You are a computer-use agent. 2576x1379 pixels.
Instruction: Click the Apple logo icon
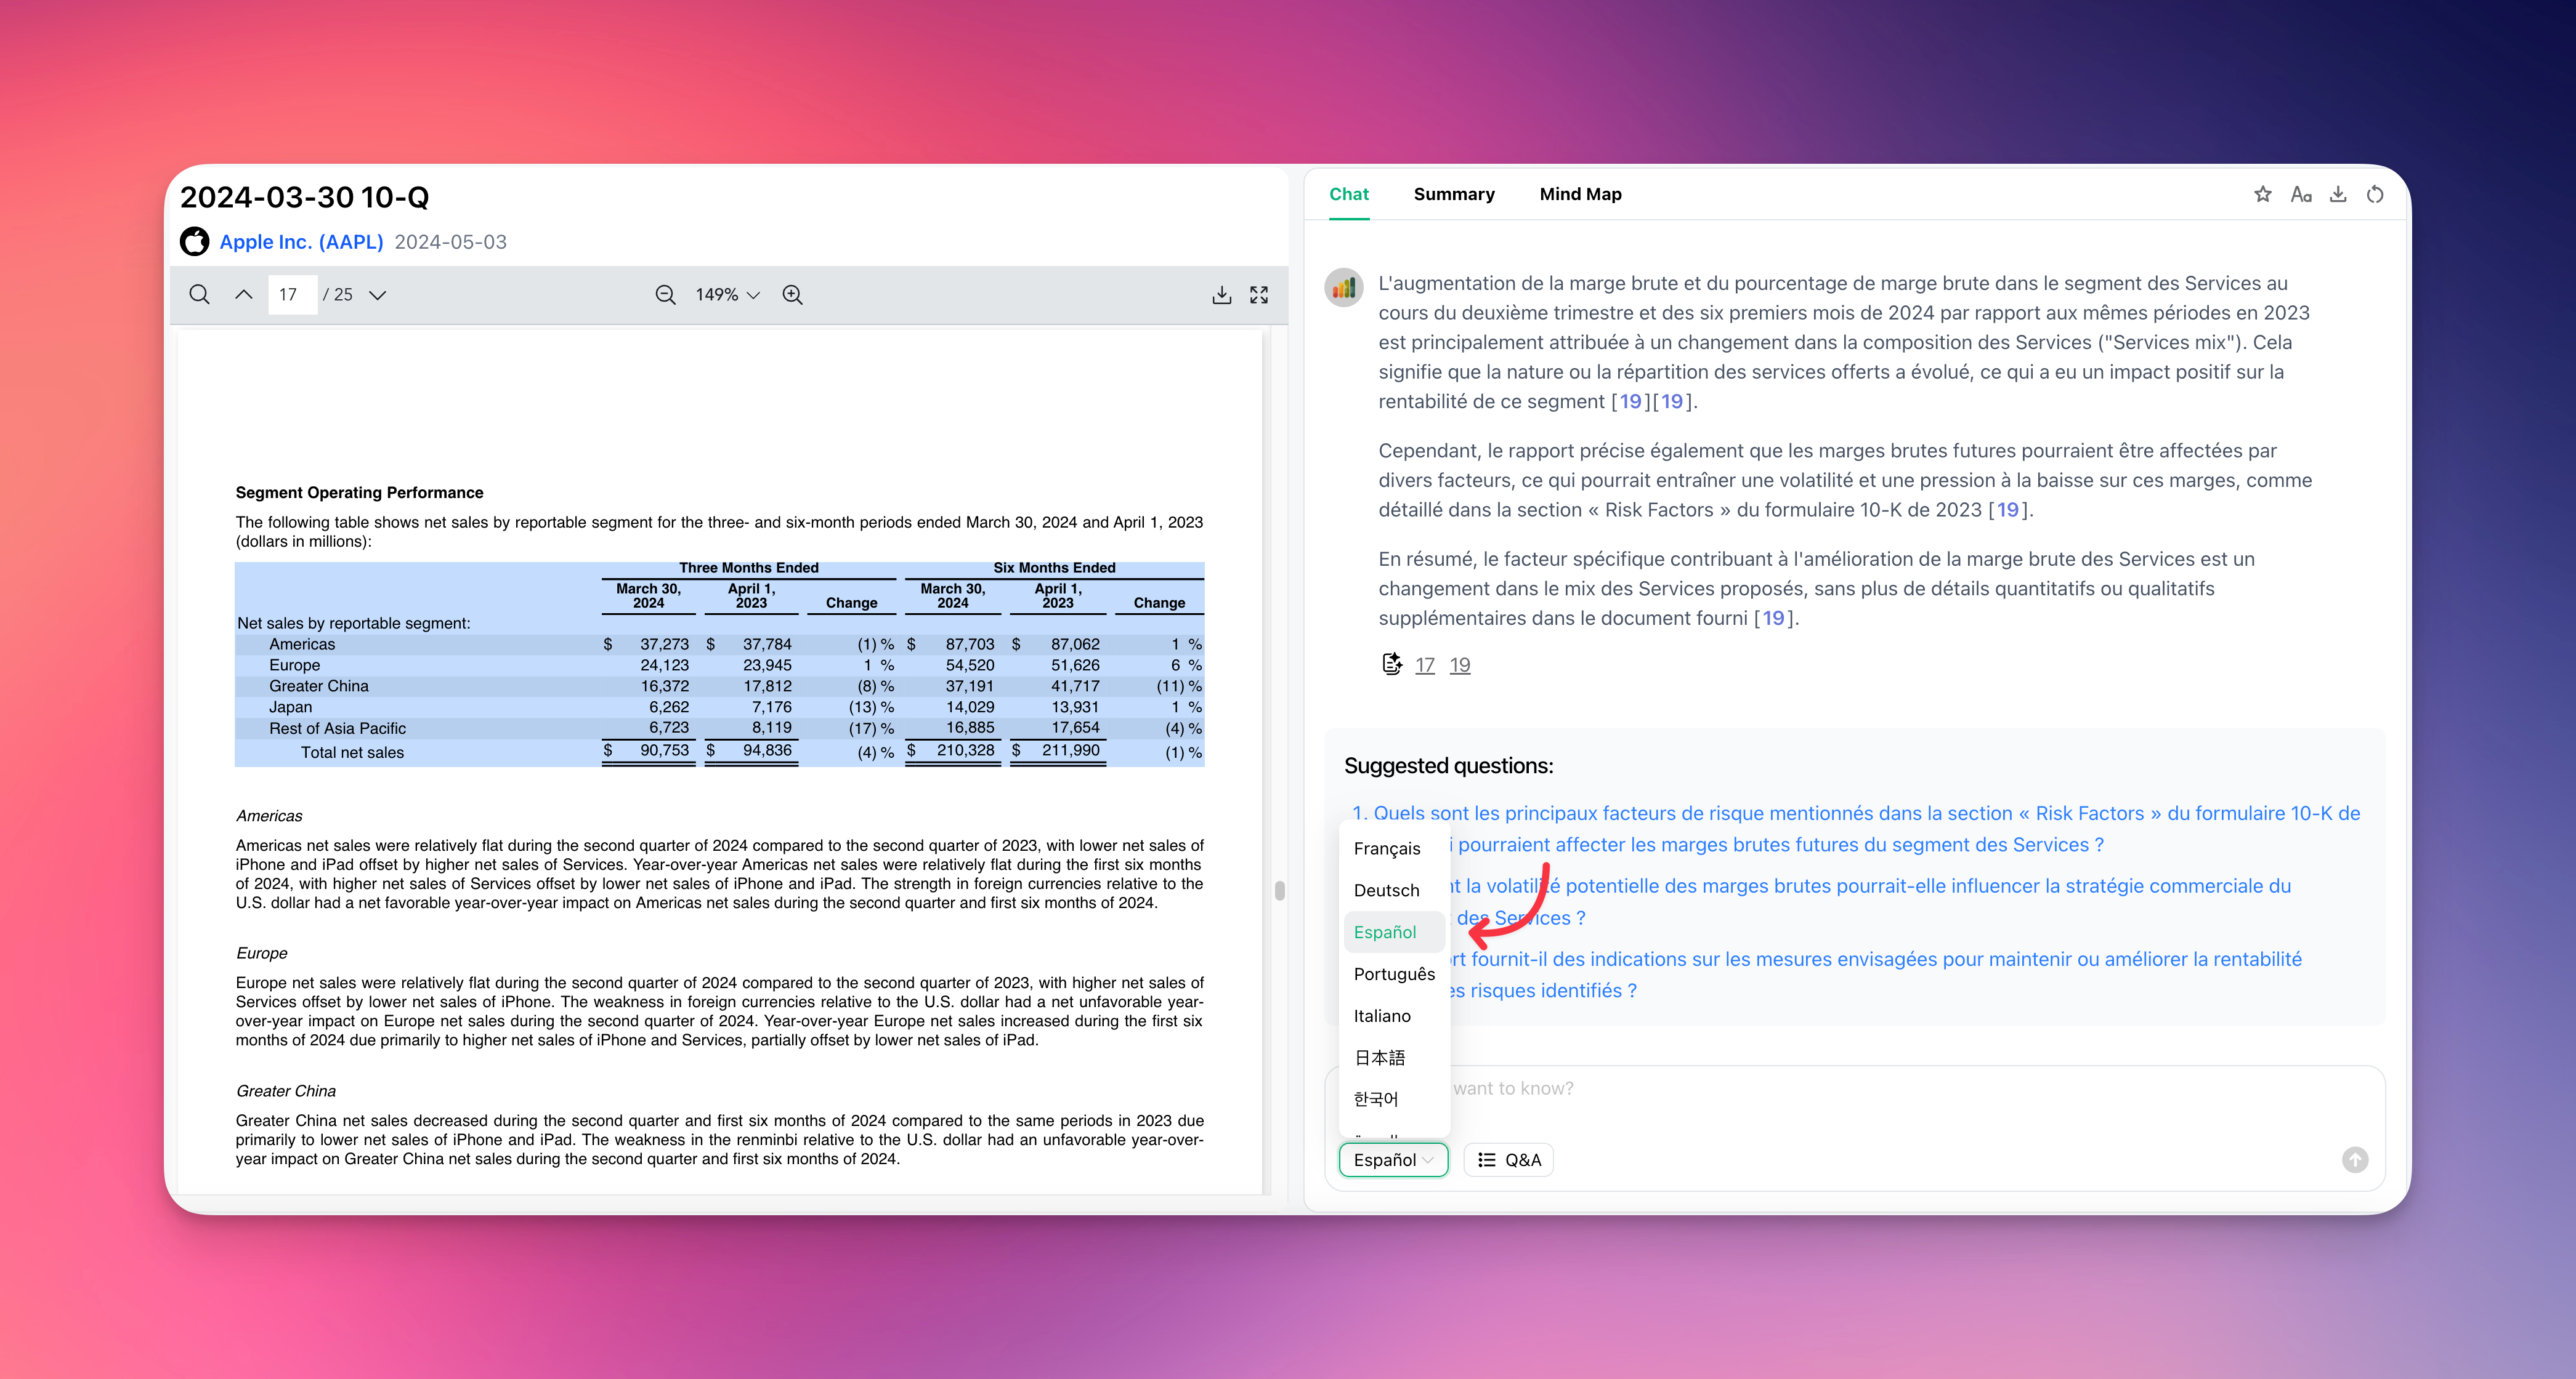195,242
